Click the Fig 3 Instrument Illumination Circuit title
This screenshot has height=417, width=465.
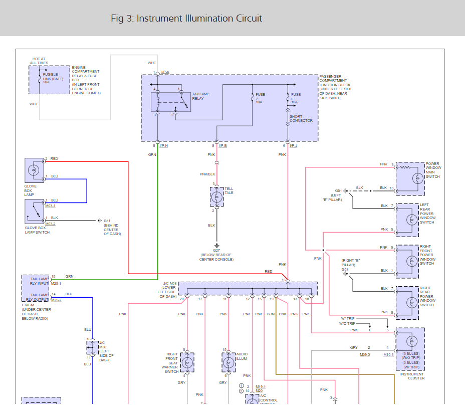pyautogui.click(x=186, y=19)
